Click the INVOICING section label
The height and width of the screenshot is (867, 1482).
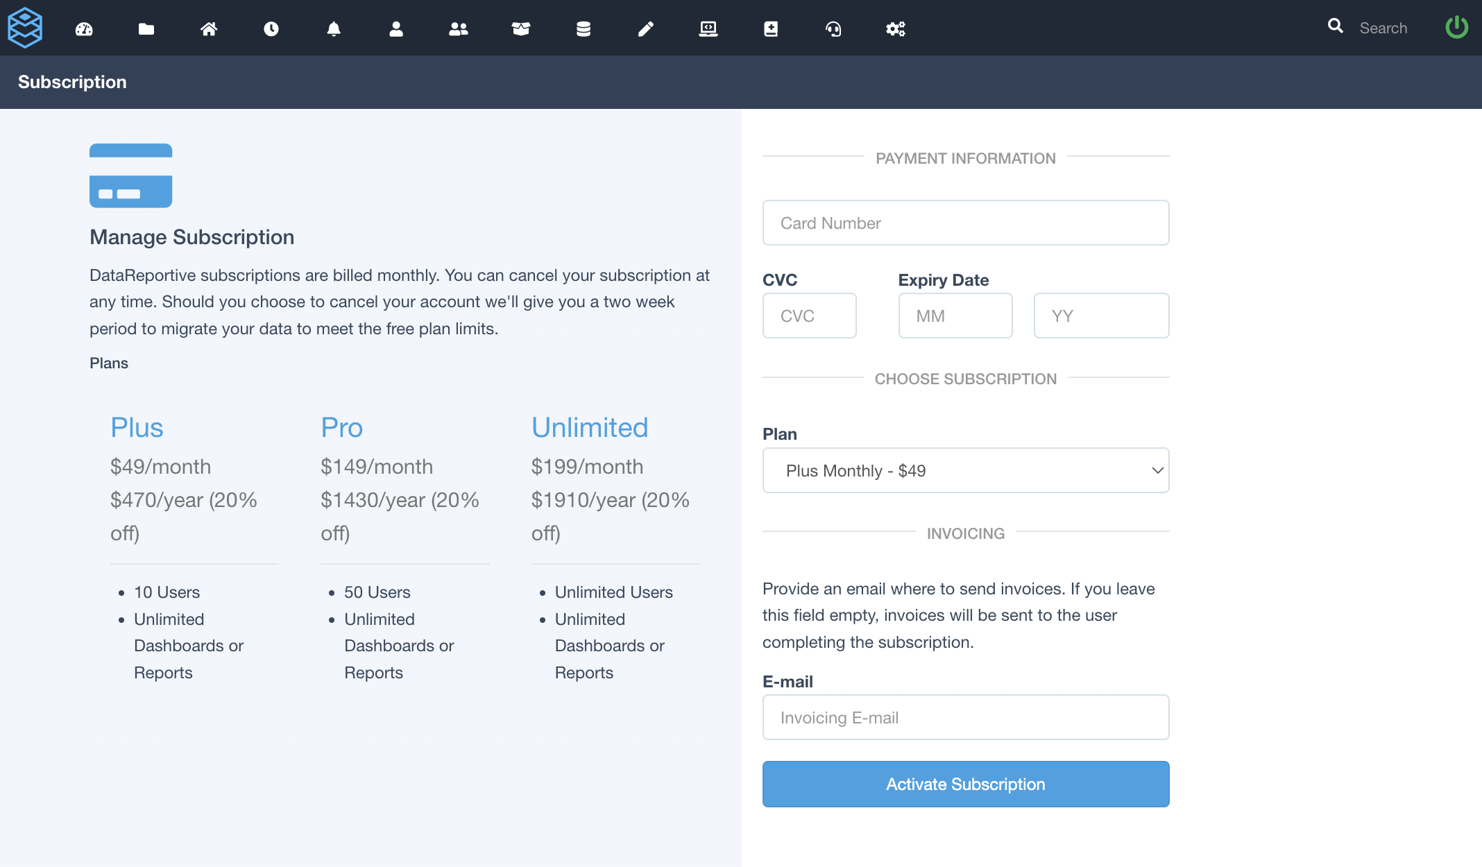(966, 533)
